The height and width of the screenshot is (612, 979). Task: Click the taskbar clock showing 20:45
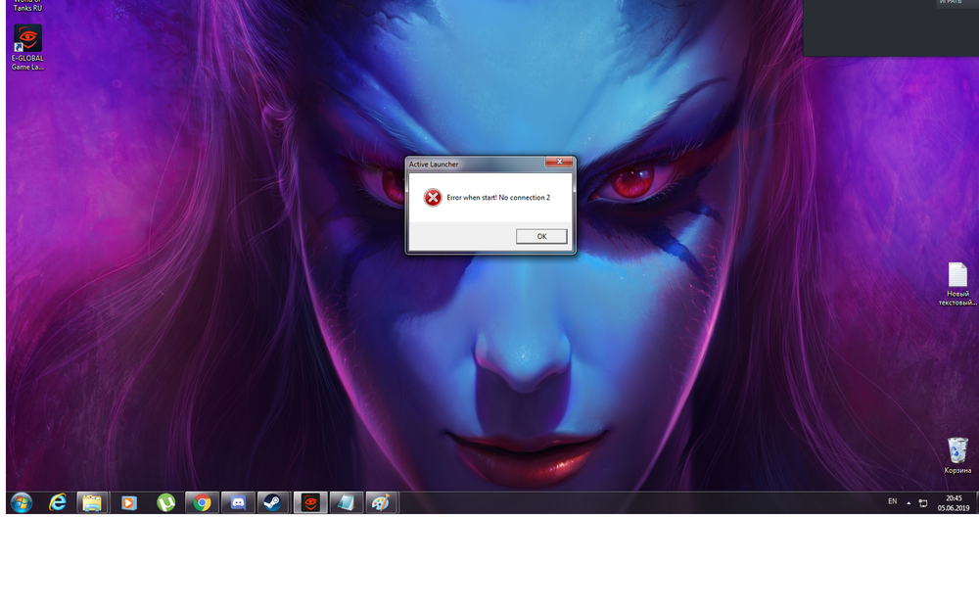point(953,502)
